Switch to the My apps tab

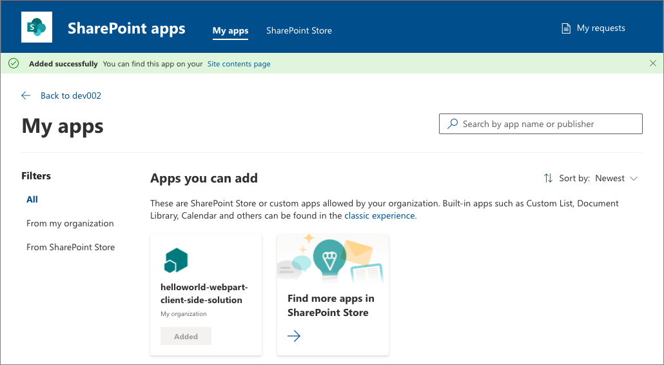(230, 30)
